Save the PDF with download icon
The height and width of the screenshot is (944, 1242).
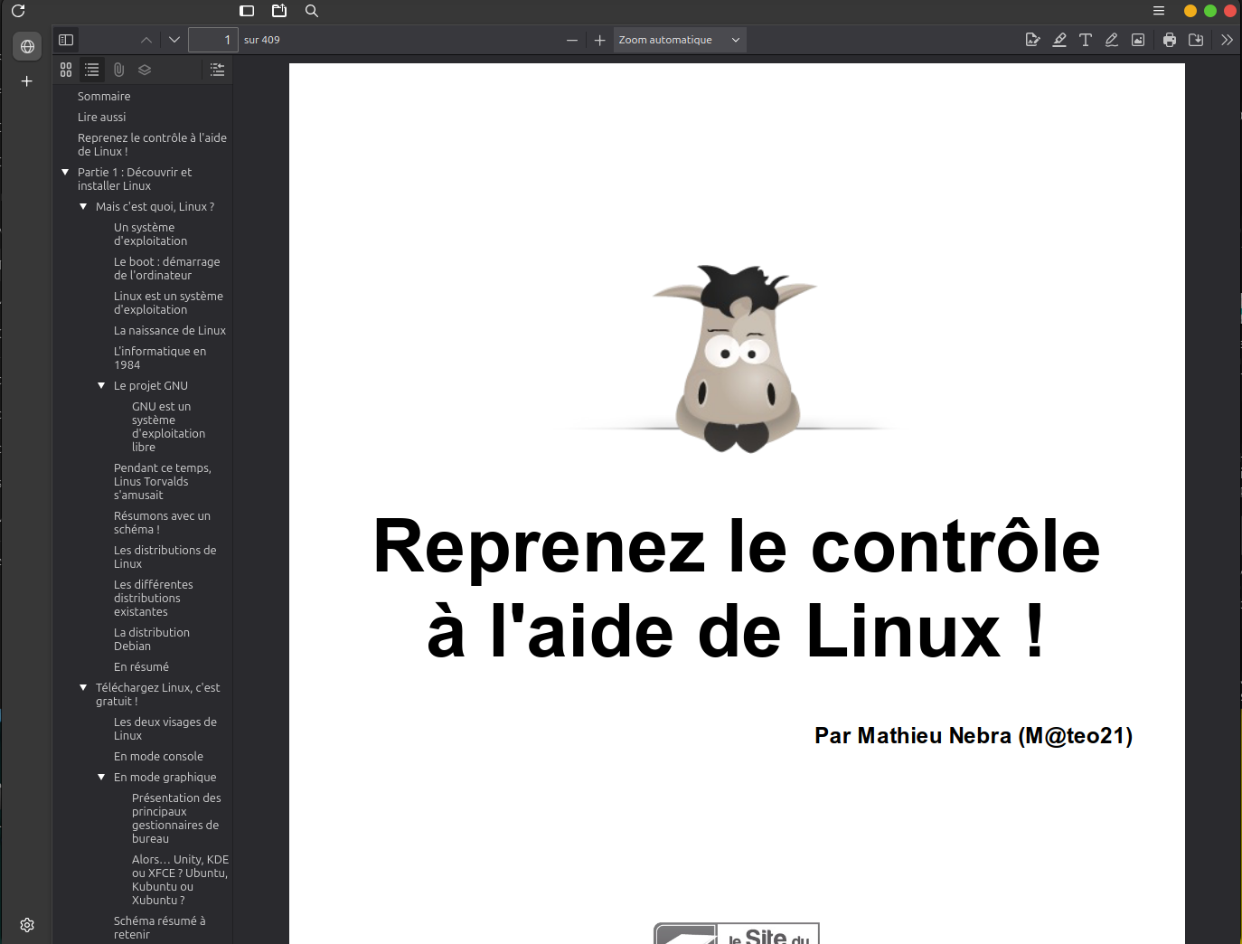click(1196, 40)
